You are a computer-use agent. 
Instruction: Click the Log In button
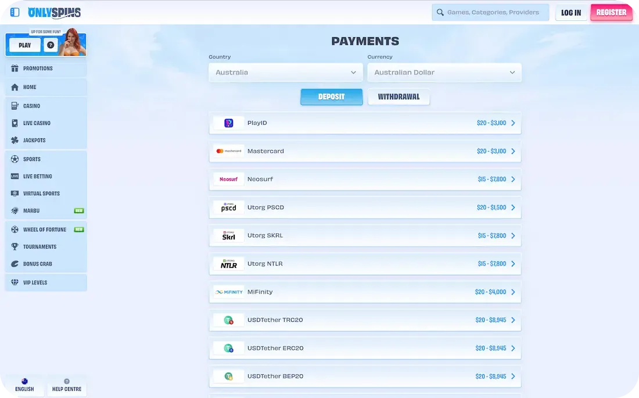[x=571, y=13]
